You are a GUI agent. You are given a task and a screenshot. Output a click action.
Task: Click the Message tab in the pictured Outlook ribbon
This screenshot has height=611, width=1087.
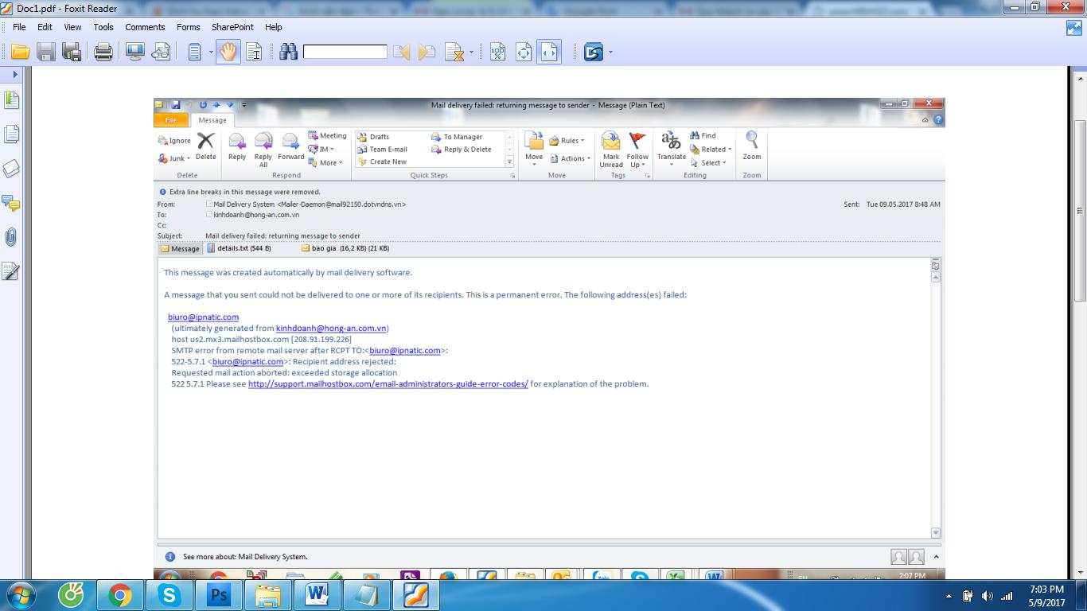coord(212,120)
